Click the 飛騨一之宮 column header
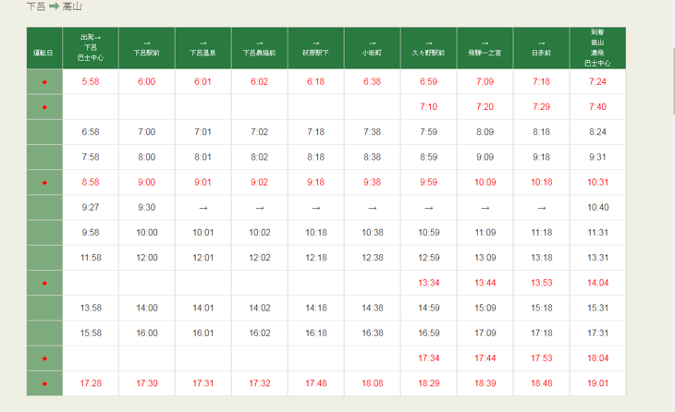 coord(485,48)
